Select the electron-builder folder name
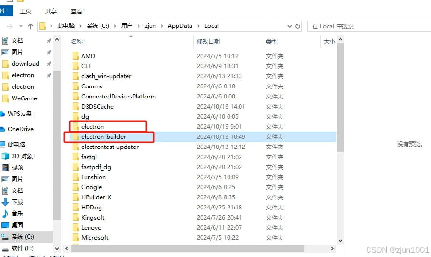 point(103,137)
